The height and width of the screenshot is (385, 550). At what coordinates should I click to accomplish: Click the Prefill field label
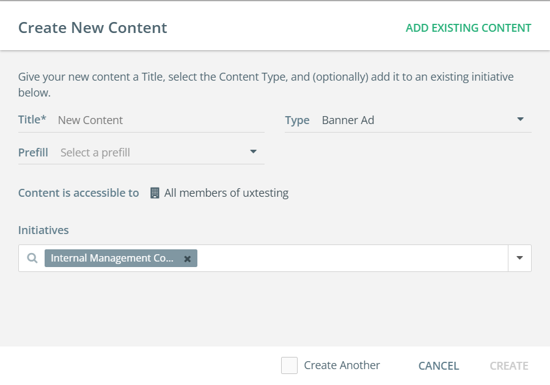[x=33, y=153]
